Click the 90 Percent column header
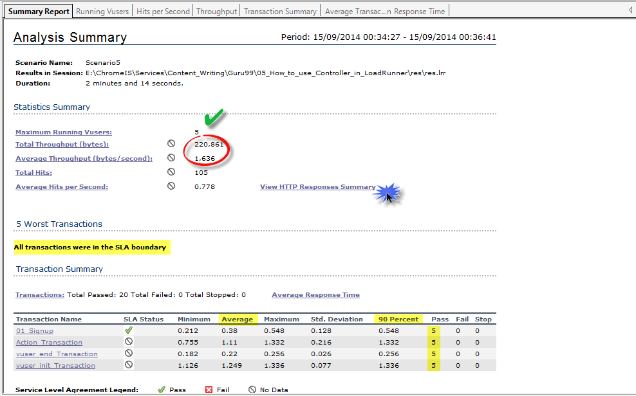636x396 pixels. (x=398, y=319)
